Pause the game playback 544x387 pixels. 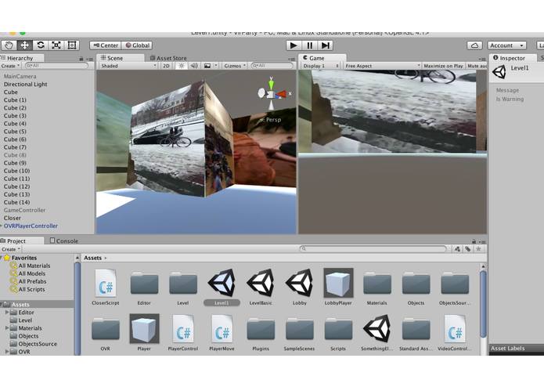(309, 45)
